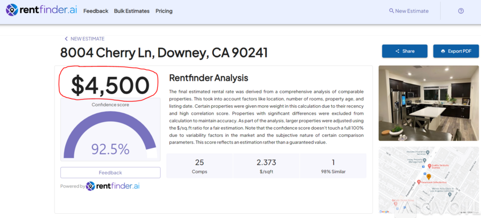This screenshot has height=218, width=481.
Task: Open help via question mark icon
Action: tap(461, 11)
